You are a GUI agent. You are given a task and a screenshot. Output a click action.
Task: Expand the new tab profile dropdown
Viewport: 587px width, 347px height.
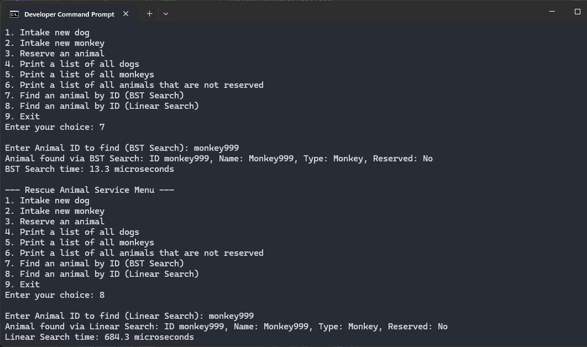click(166, 14)
